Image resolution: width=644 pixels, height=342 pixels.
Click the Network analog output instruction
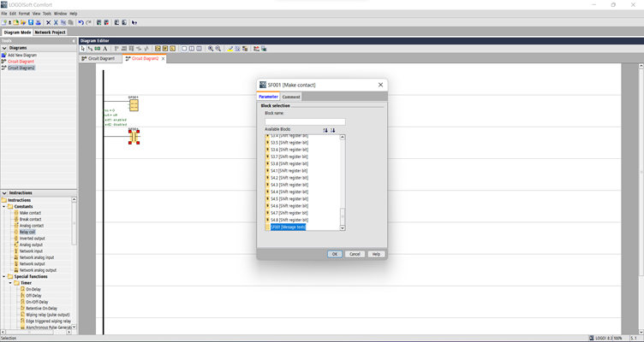[x=38, y=270]
